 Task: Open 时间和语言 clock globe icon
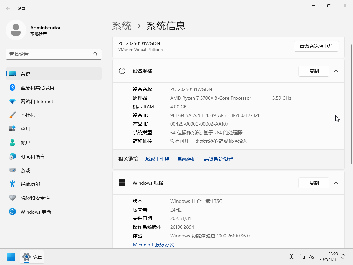(x=12, y=157)
